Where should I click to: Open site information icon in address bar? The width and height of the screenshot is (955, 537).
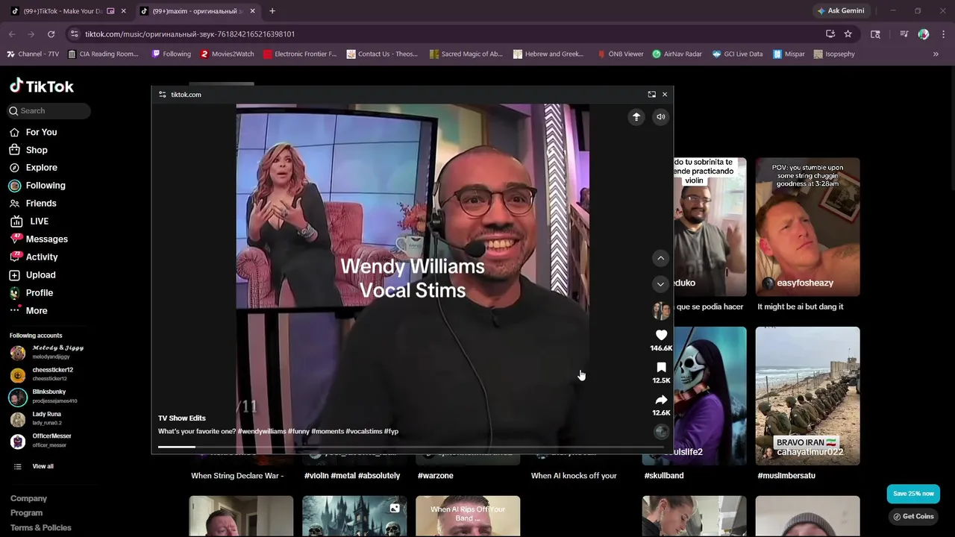(73, 34)
